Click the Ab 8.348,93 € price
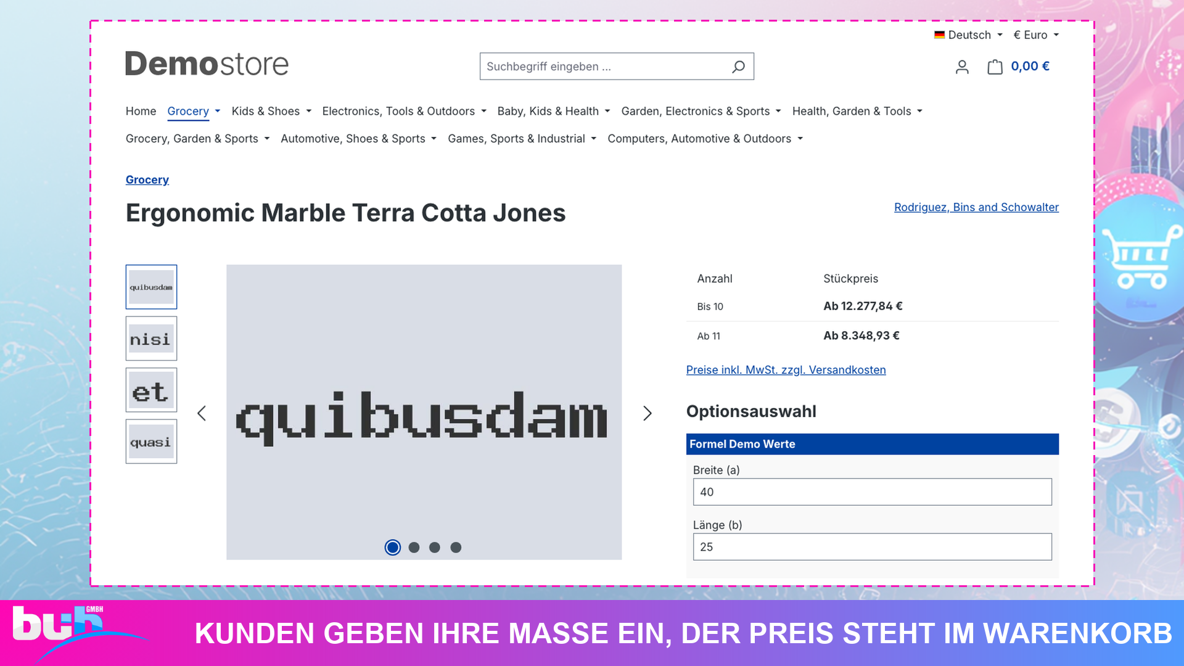 pyautogui.click(x=861, y=335)
